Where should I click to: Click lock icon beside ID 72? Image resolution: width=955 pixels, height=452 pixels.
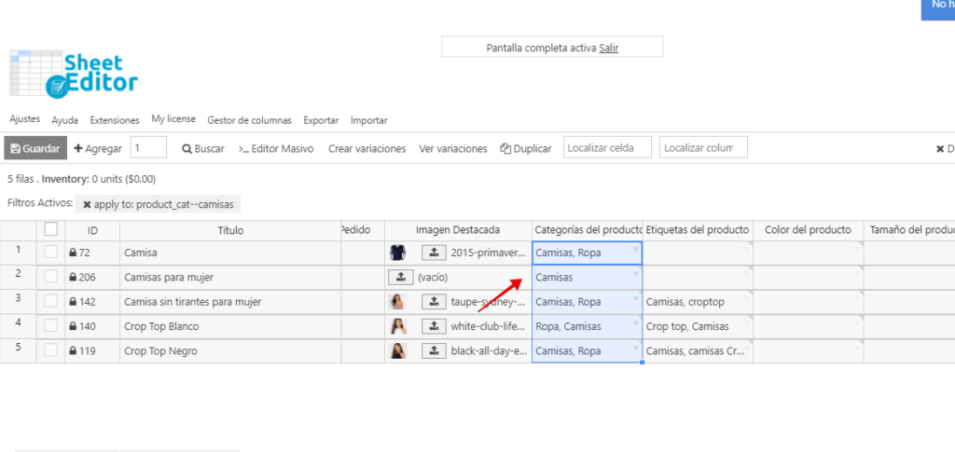pos(73,253)
